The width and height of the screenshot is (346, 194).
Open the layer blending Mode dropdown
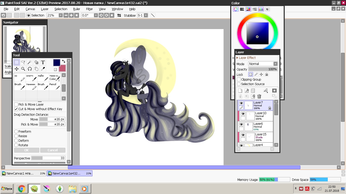point(263,64)
